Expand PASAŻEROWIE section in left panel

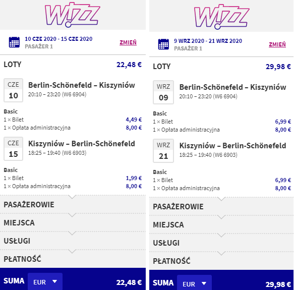pos(73,204)
